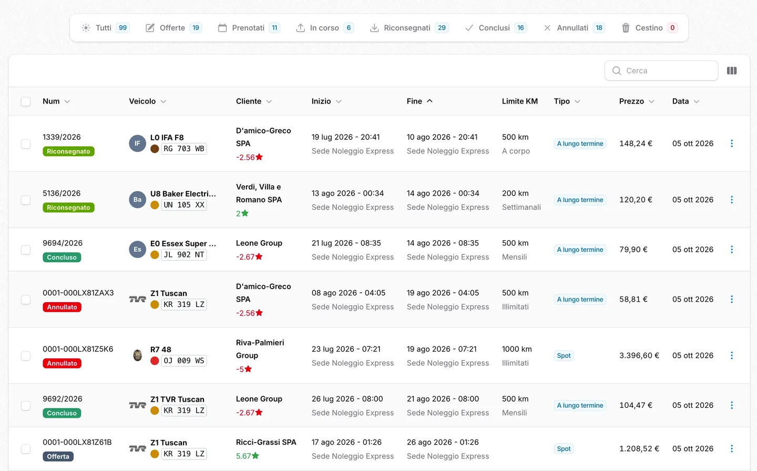Expand the Tipo column dropdown
This screenshot has height=471, width=757.
[577, 101]
